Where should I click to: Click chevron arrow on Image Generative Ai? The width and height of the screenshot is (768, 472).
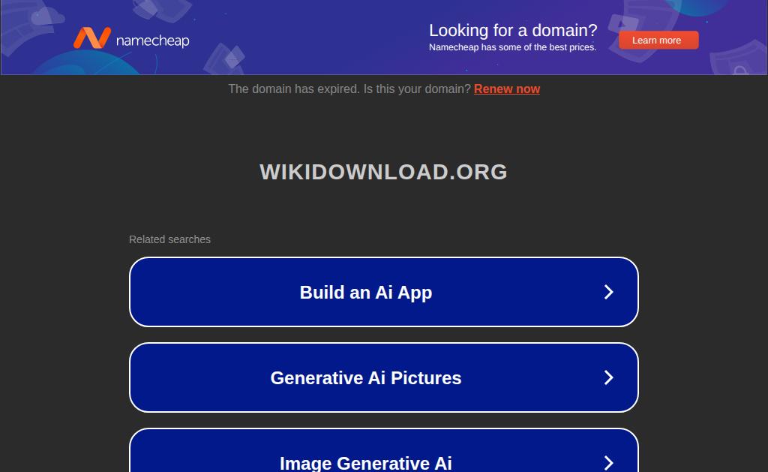608,463
